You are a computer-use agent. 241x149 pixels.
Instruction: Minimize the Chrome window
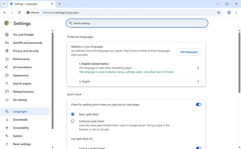pyautogui.click(x=217, y=4)
